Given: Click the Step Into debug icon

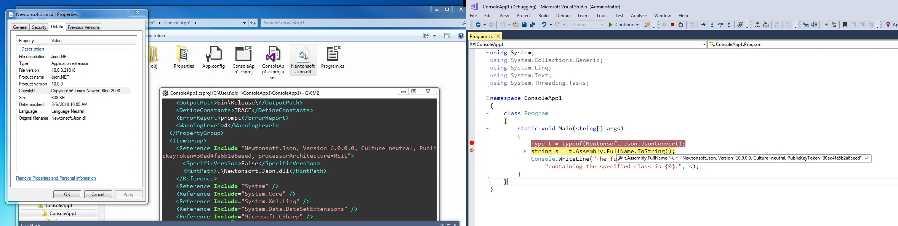Looking at the screenshot, I should point(712,25).
